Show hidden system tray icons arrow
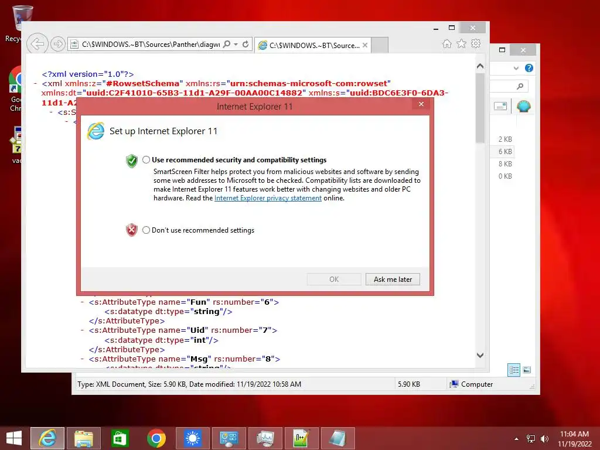This screenshot has width=600, height=450. (x=517, y=439)
